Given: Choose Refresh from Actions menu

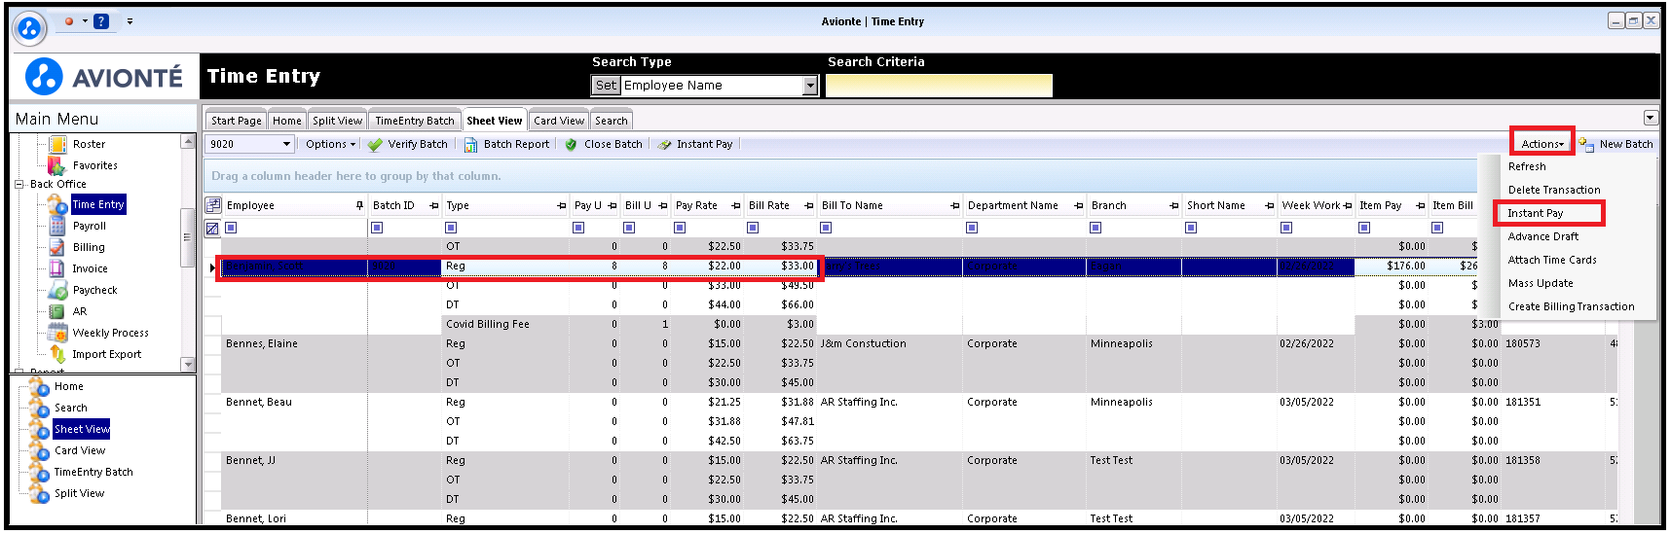Looking at the screenshot, I should [1527, 166].
